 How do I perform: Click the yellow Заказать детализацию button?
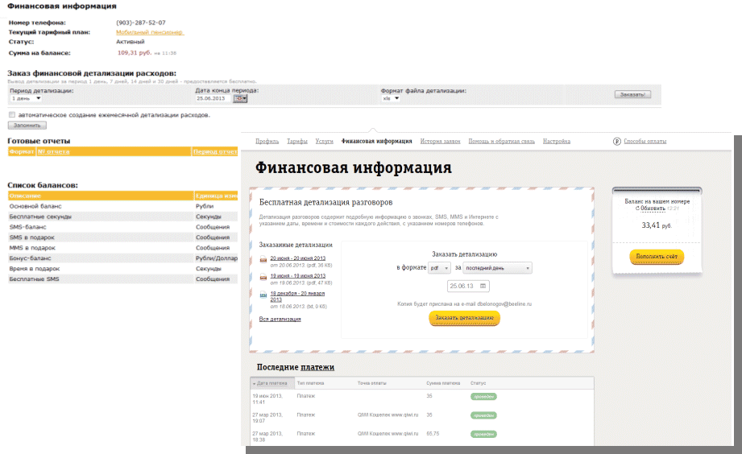point(464,318)
